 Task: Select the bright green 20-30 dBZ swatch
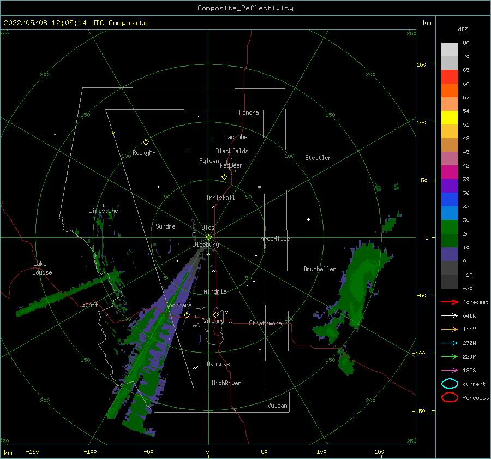[450, 227]
